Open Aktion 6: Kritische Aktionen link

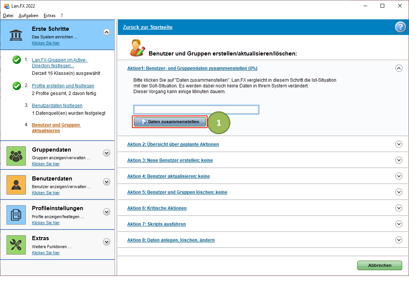pos(157,208)
